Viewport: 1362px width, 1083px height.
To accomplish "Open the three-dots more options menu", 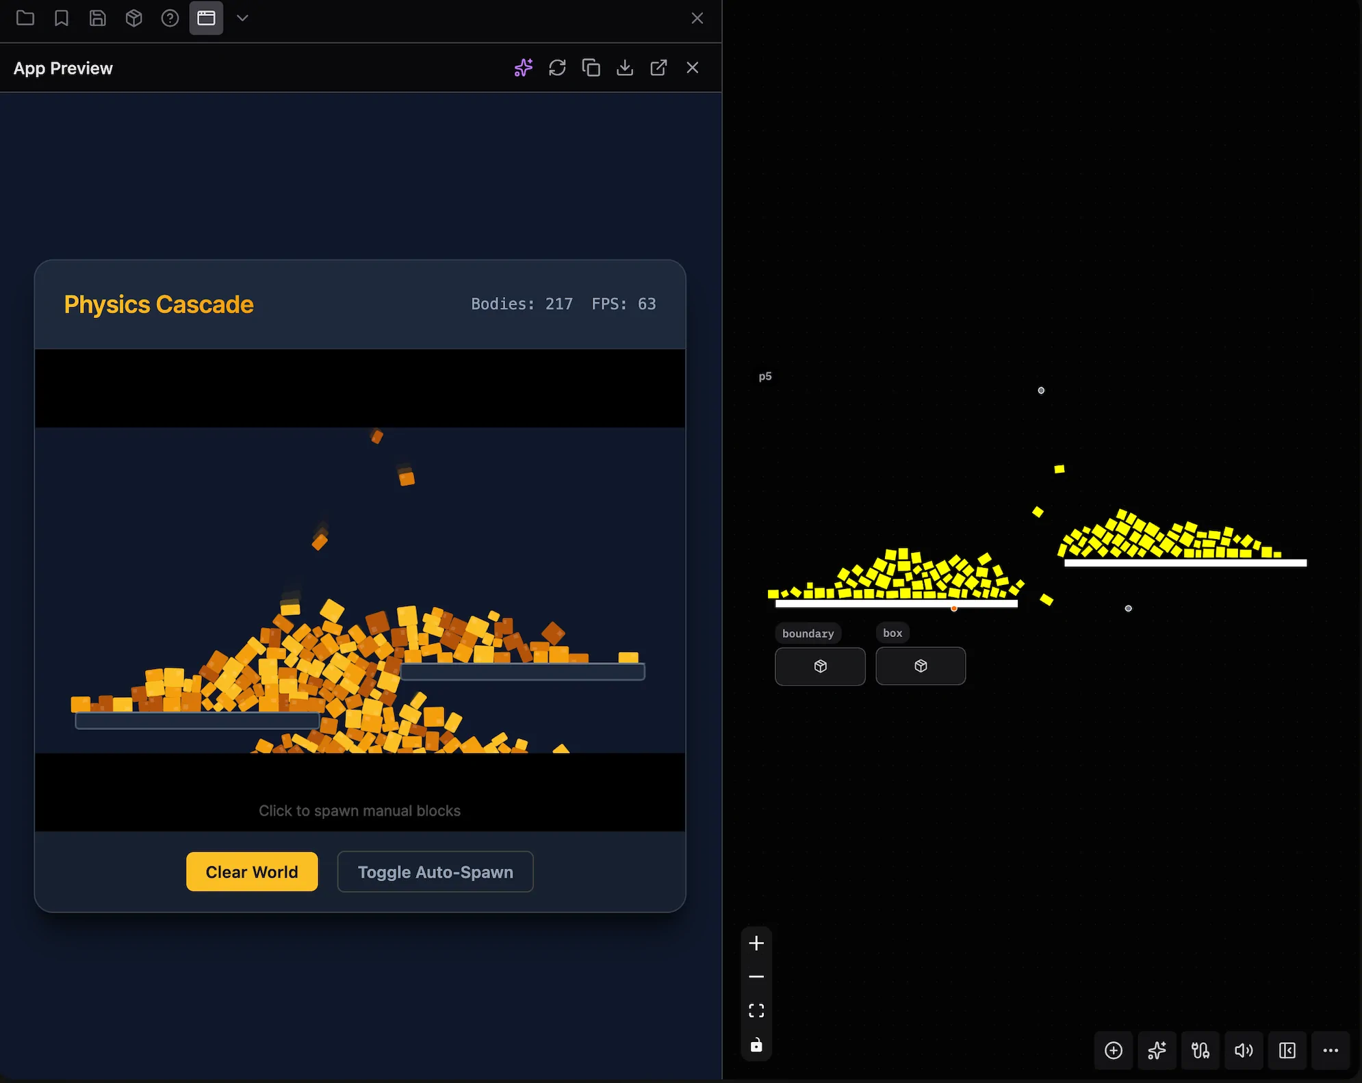I will 1331,1050.
